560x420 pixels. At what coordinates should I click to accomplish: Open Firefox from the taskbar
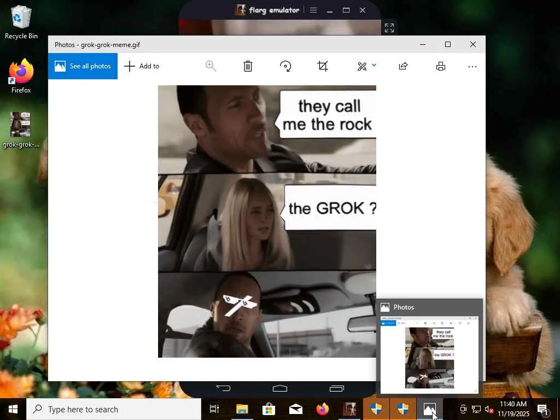323,409
